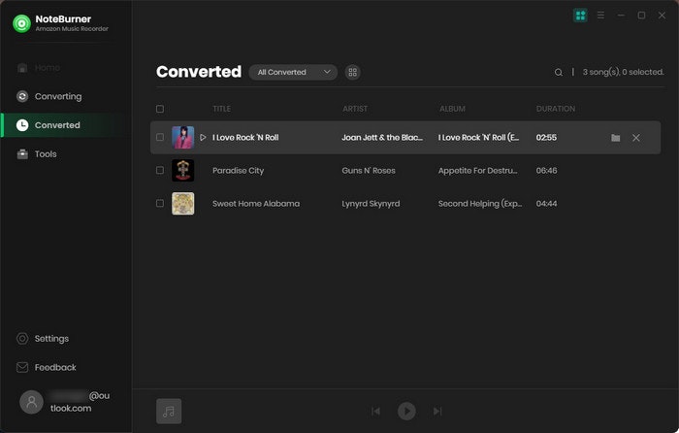Click the I Love Rock 'N Roll album art
679x433 pixels.
click(x=182, y=138)
